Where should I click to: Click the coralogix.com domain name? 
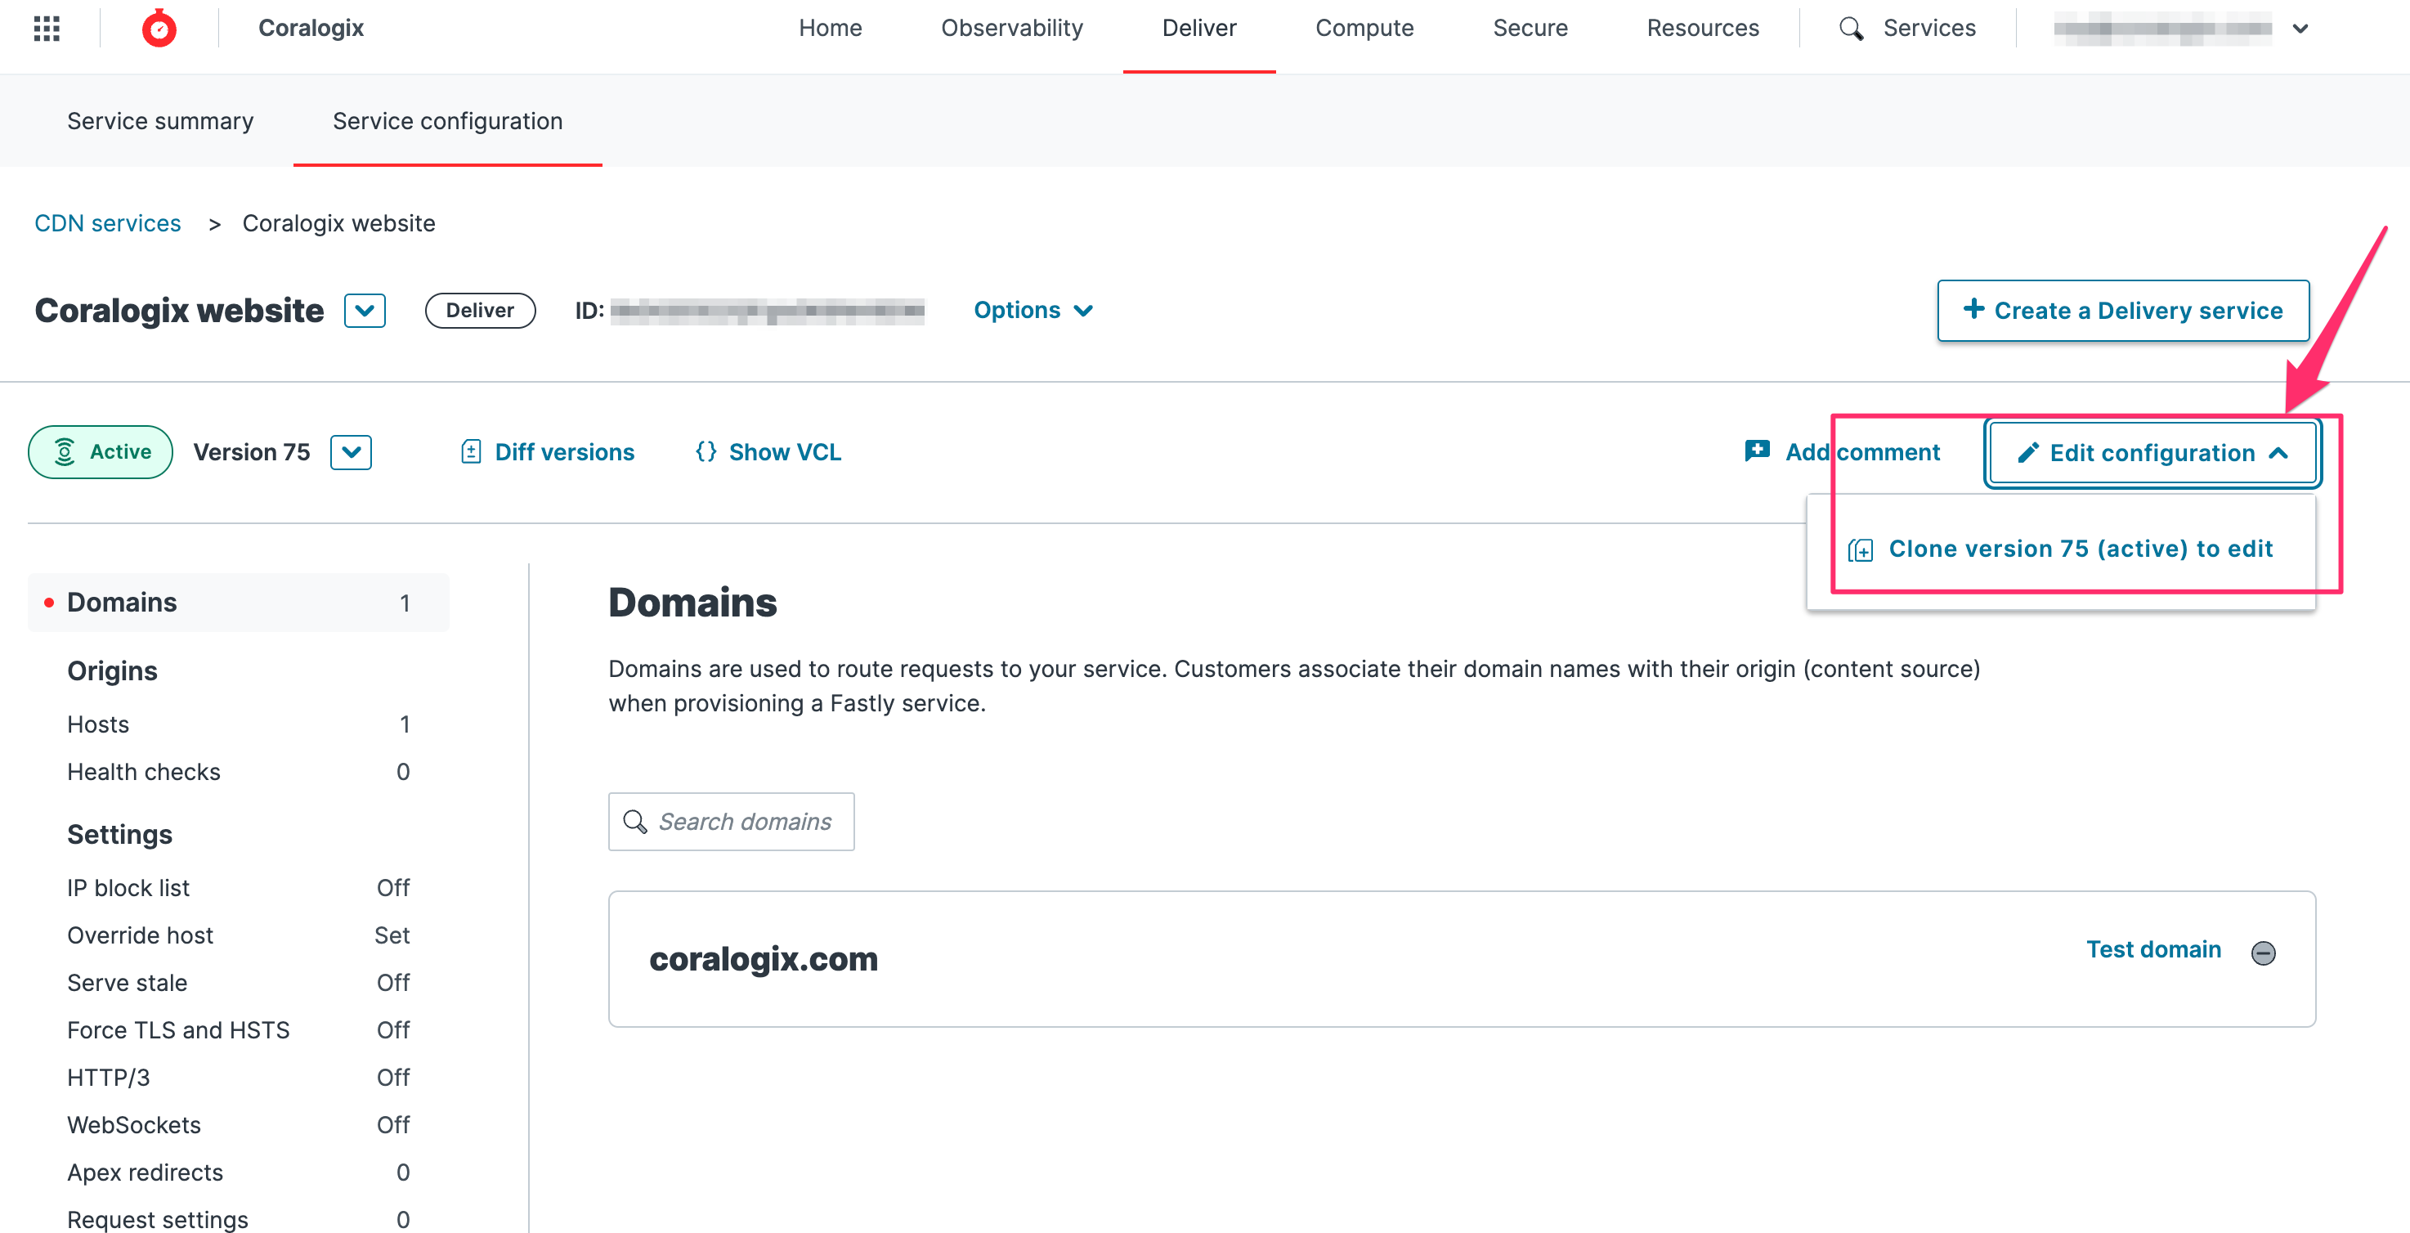pos(764,959)
